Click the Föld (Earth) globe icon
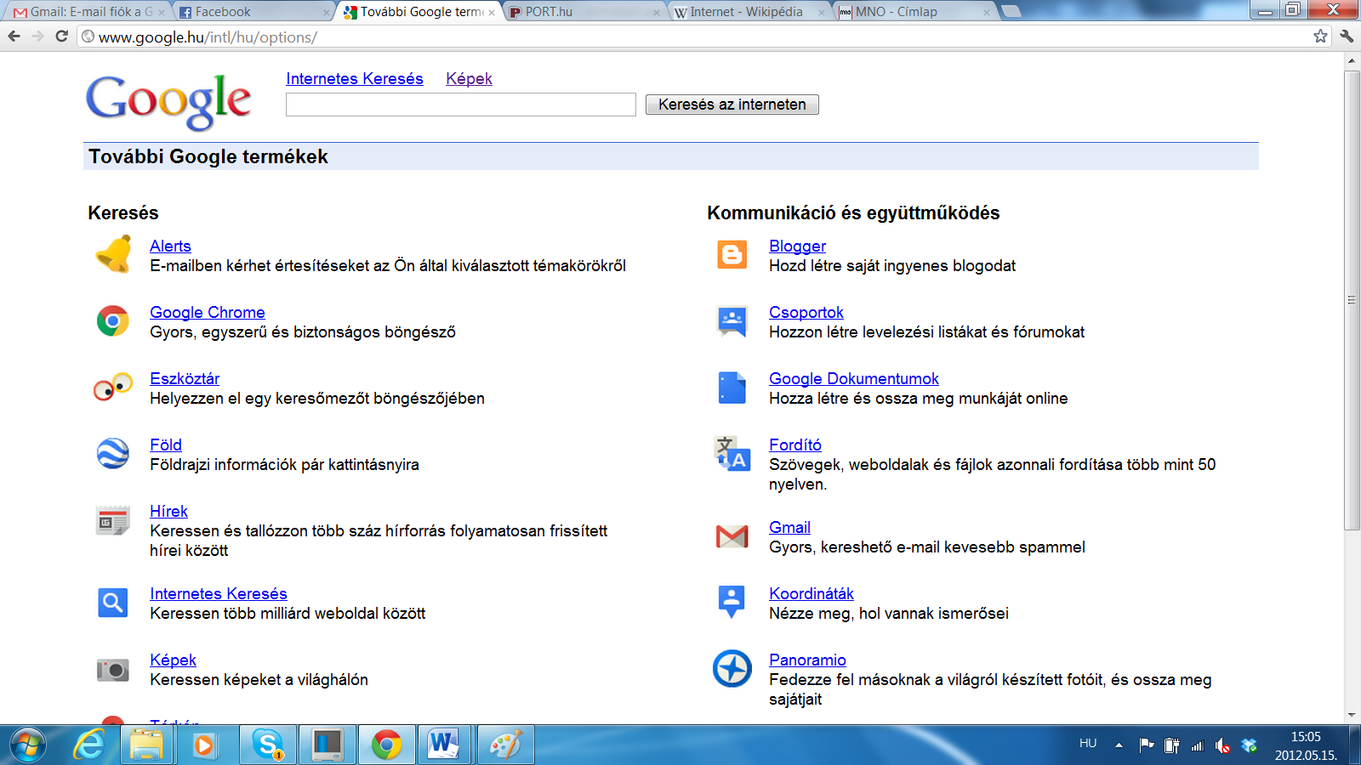The height and width of the screenshot is (765, 1361). [x=112, y=453]
